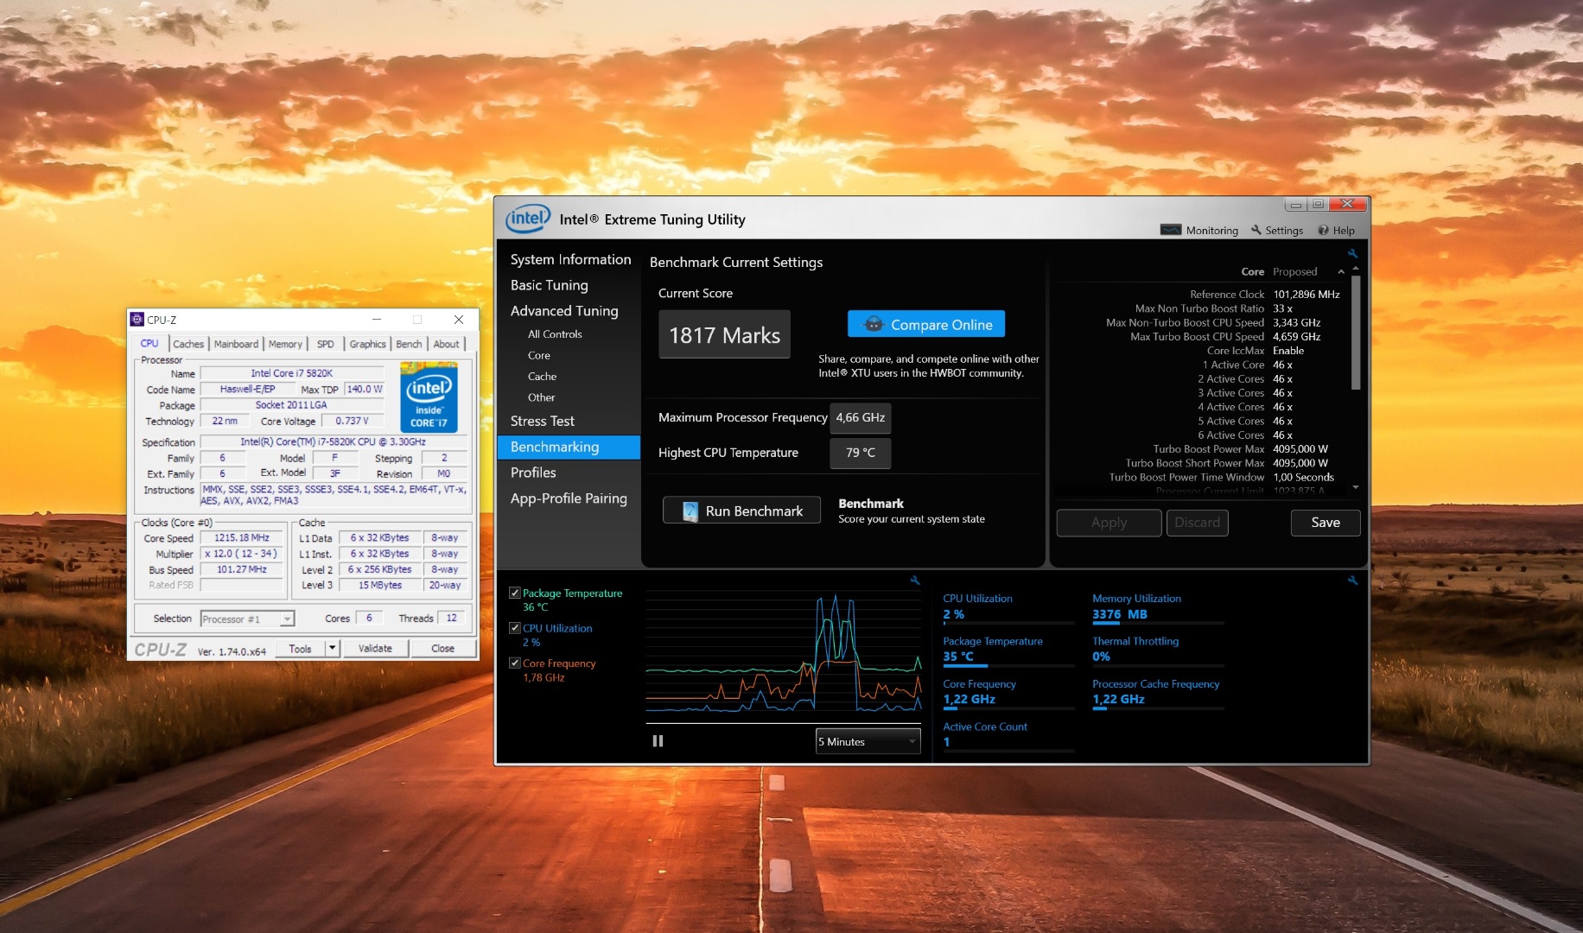Click the Save button in XTU
This screenshot has height=933, width=1583.
(1326, 523)
